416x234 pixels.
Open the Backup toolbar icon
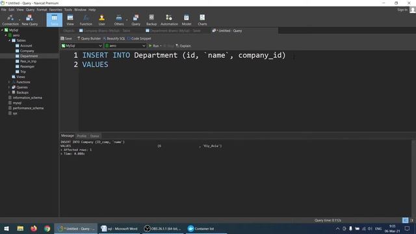(x=151, y=20)
